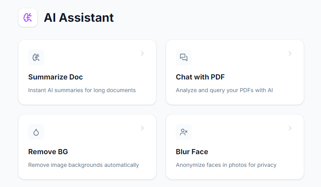This screenshot has height=187, width=321.
Task: Click "Instant AI summaries for long documents" text
Action: [82, 90]
